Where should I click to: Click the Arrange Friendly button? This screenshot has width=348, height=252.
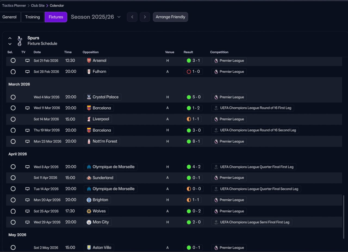click(x=170, y=17)
